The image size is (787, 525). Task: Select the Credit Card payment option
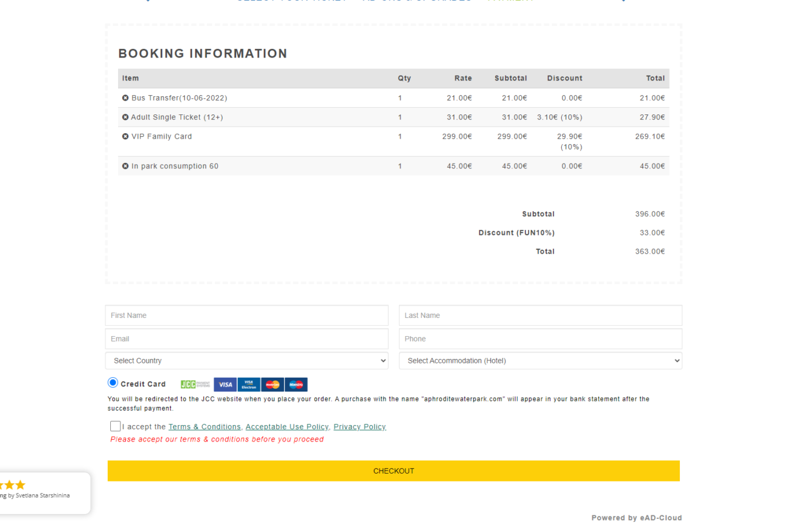click(x=113, y=383)
